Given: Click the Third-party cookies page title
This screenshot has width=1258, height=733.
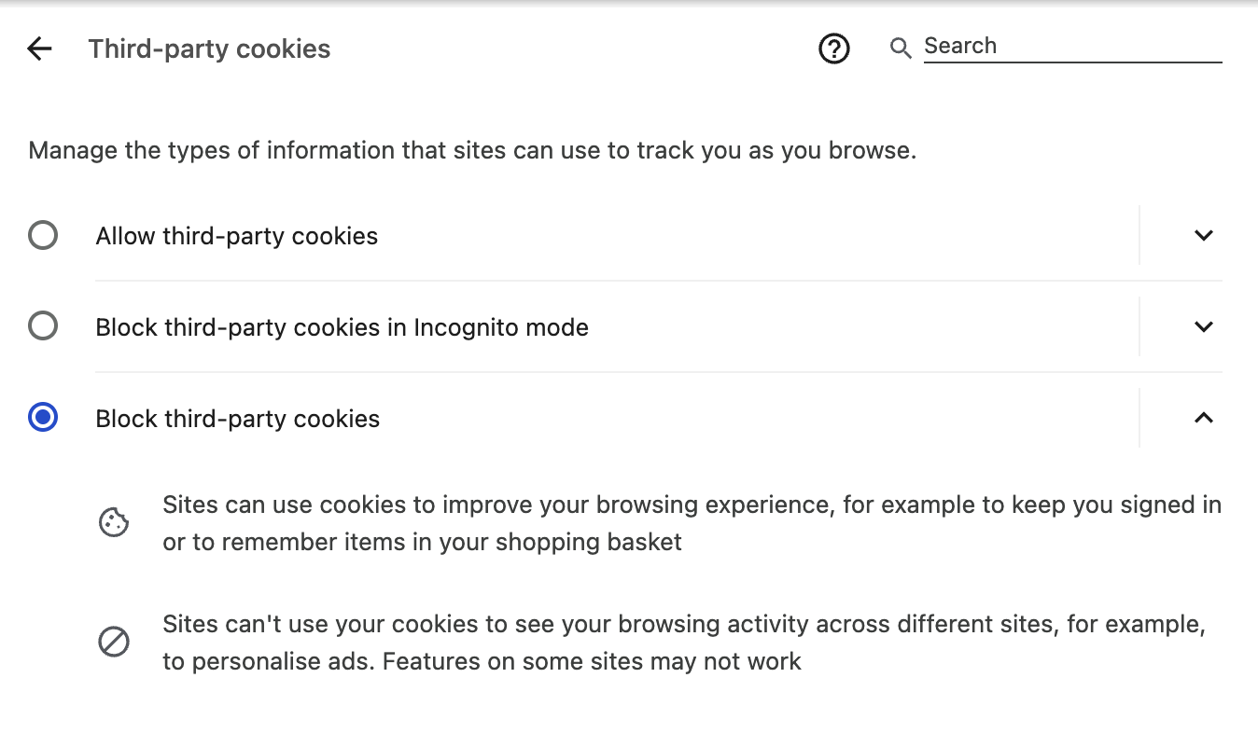Looking at the screenshot, I should 209,49.
